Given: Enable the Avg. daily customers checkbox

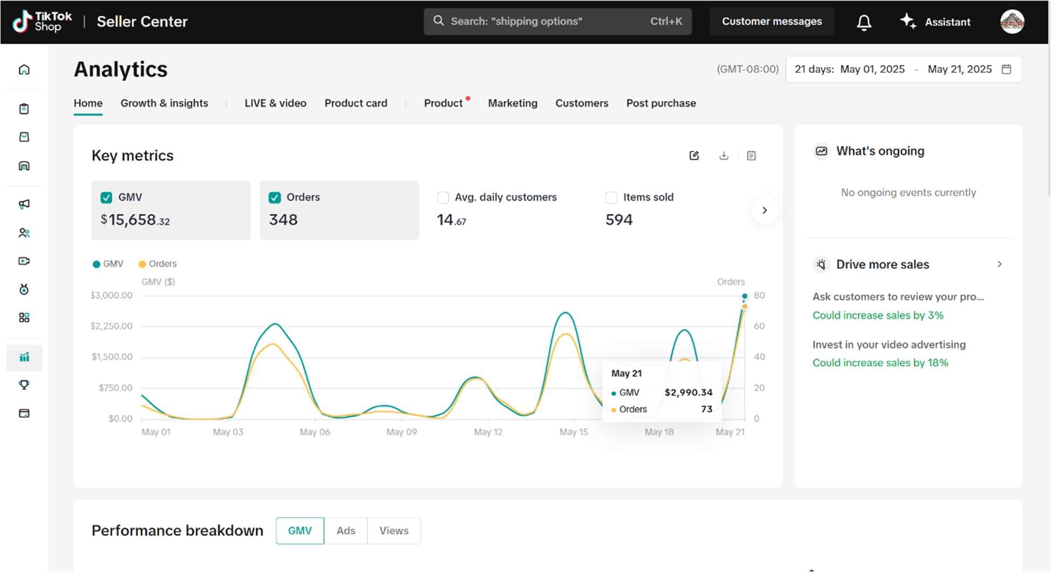Looking at the screenshot, I should click(443, 197).
